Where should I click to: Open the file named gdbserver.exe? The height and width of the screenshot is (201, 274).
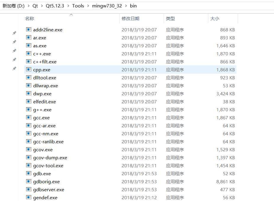(x=49, y=189)
